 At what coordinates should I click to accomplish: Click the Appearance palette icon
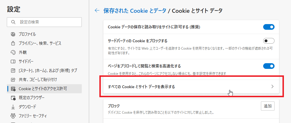tap(13, 52)
